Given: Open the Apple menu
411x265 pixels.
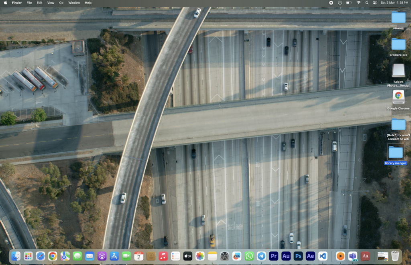Looking at the screenshot, I should tap(5, 3).
